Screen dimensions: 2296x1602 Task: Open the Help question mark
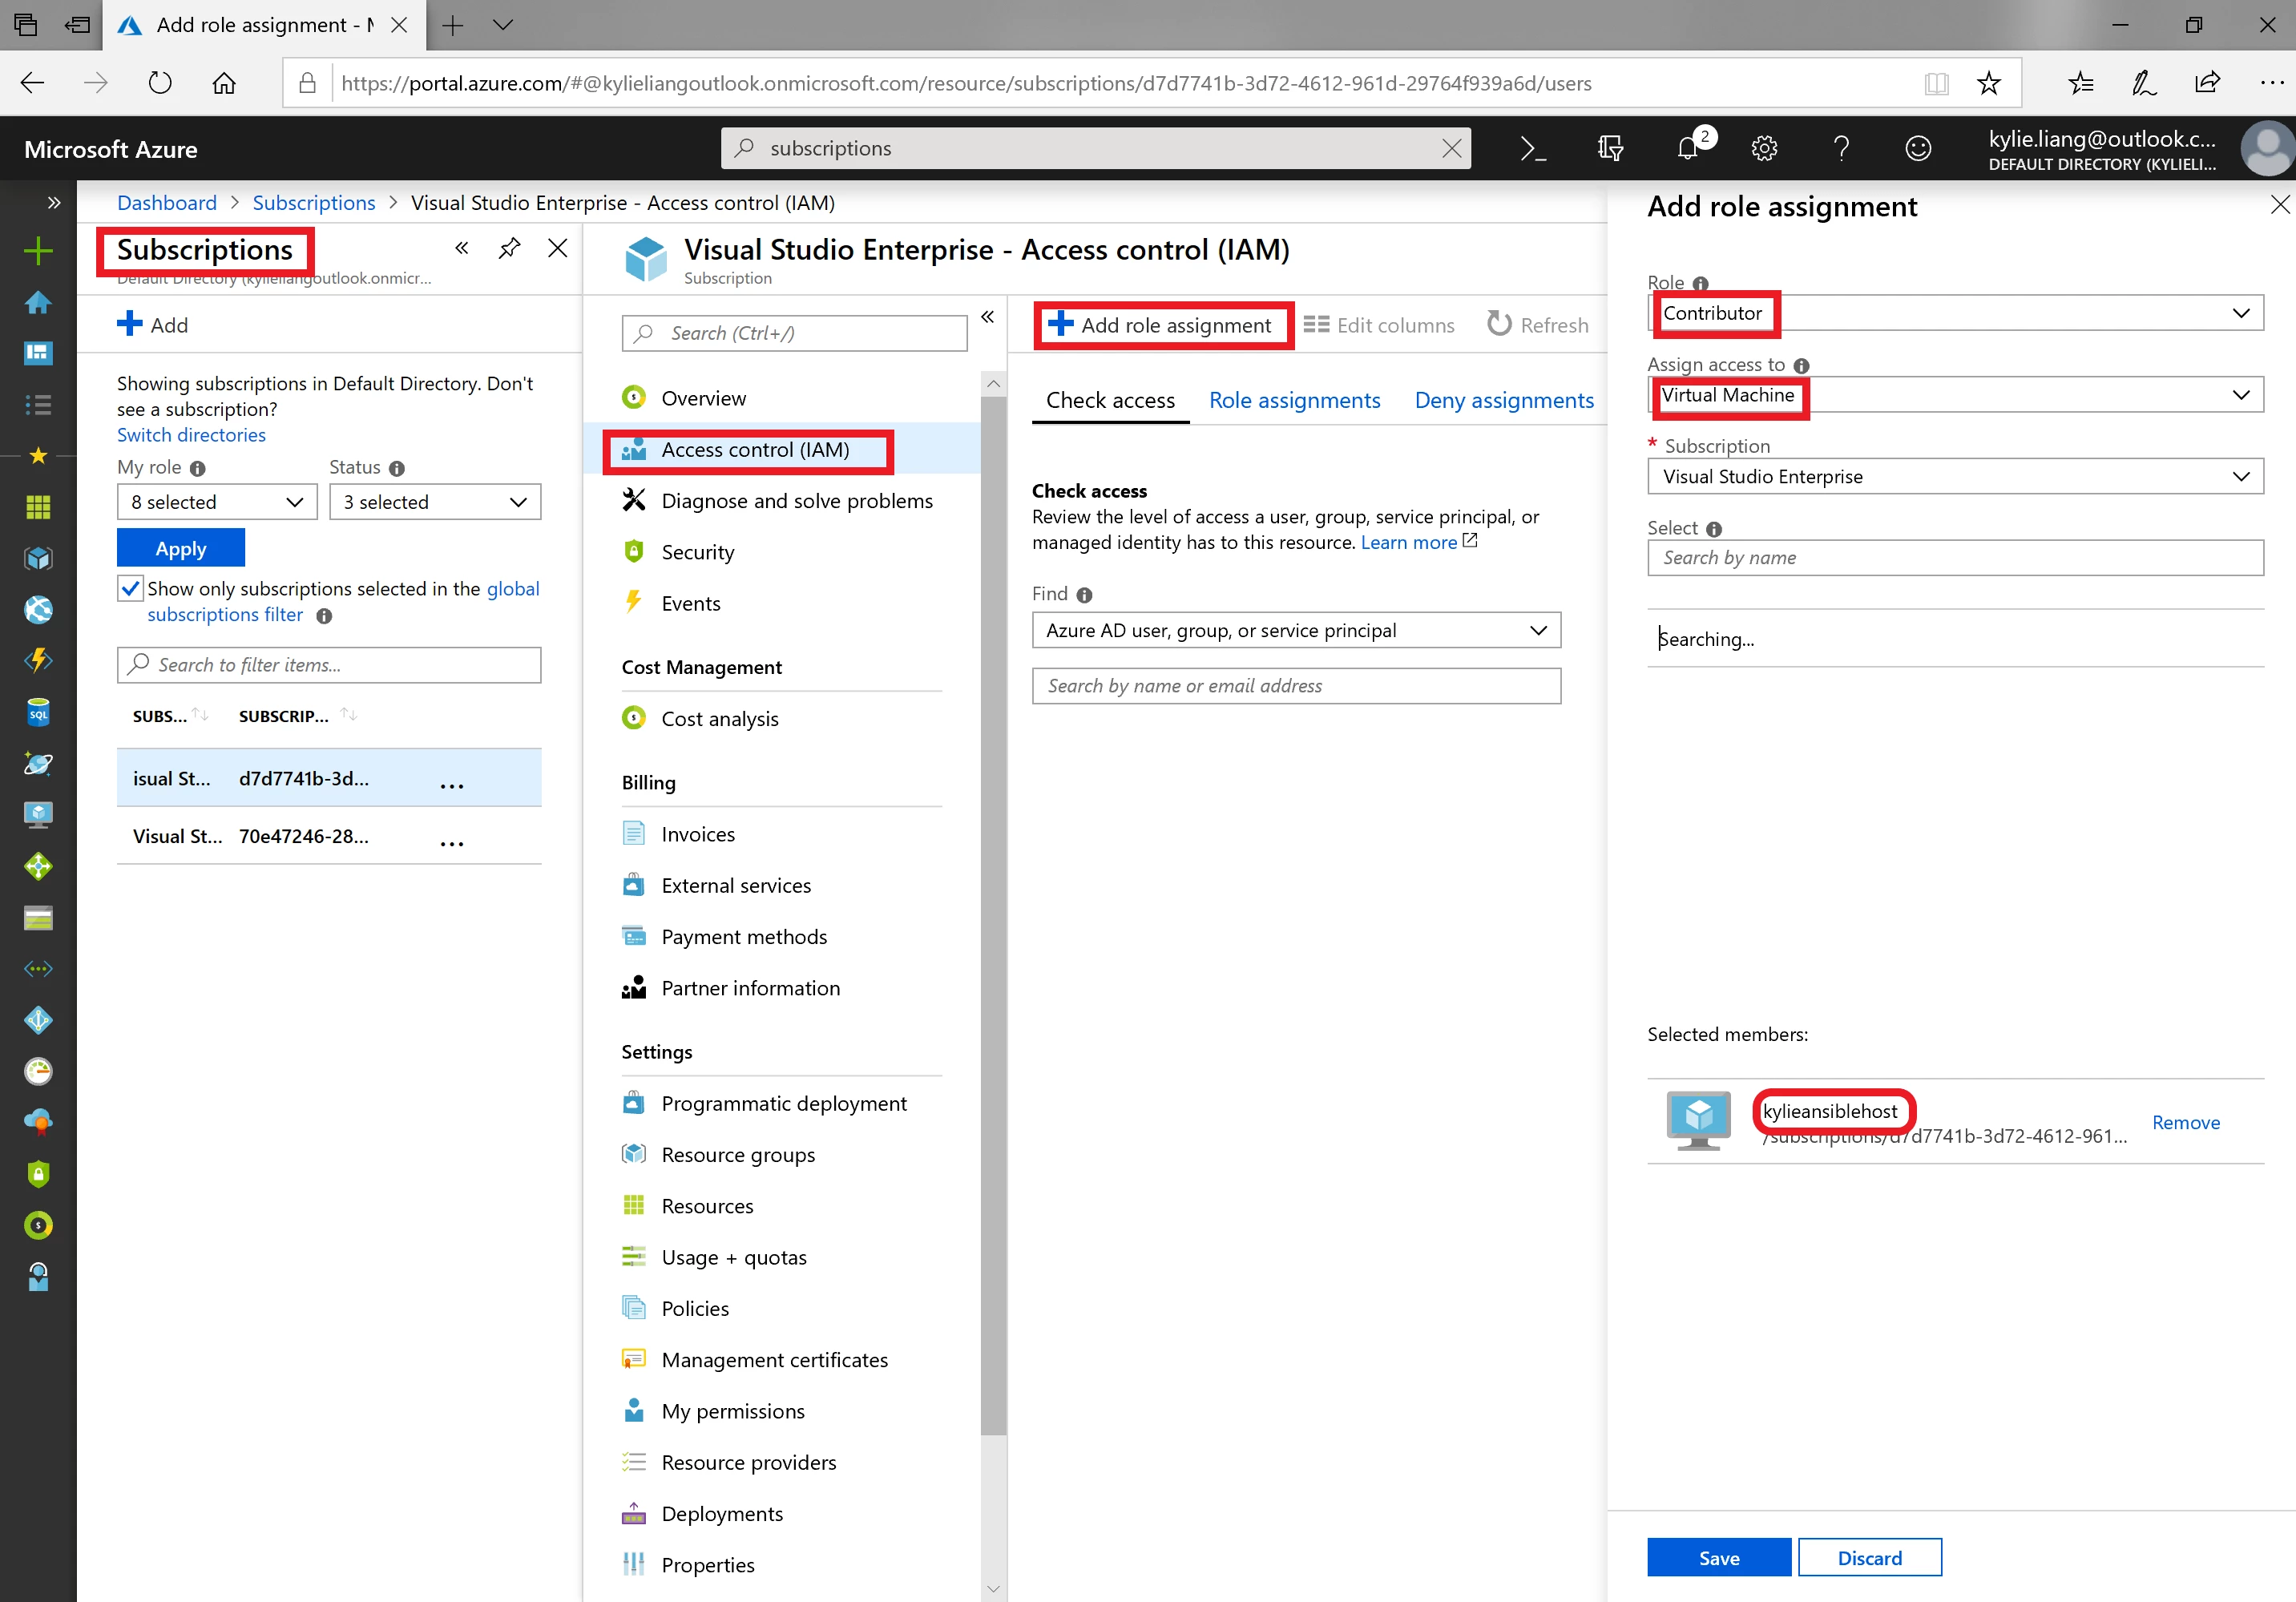(x=1841, y=149)
